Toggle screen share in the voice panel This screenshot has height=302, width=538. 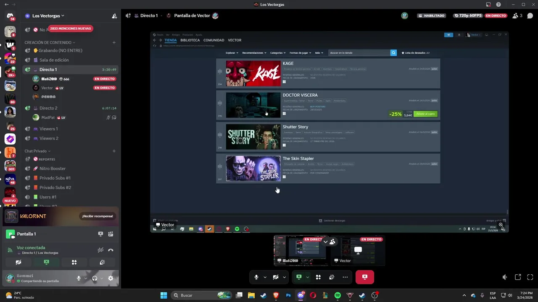tap(46, 262)
